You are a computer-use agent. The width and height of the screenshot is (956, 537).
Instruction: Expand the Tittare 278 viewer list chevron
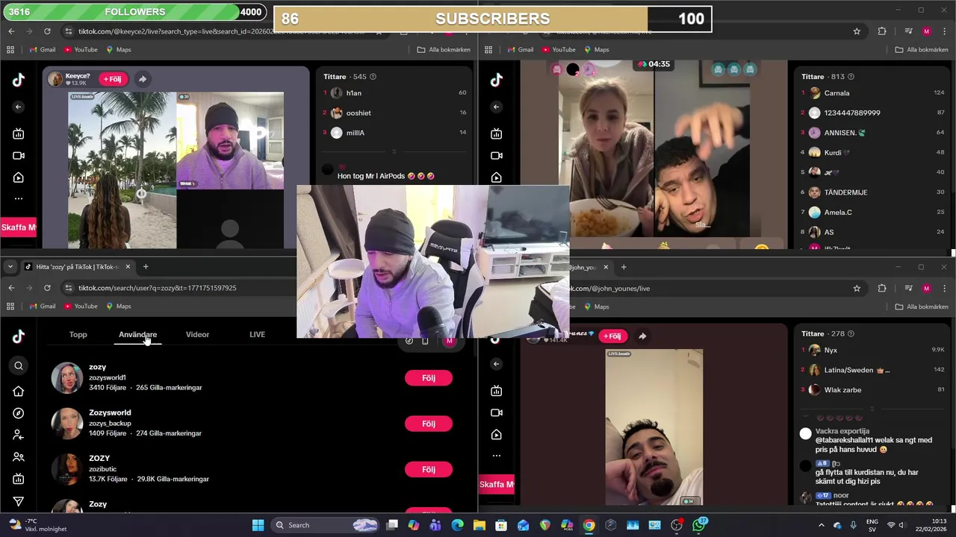coord(872,408)
